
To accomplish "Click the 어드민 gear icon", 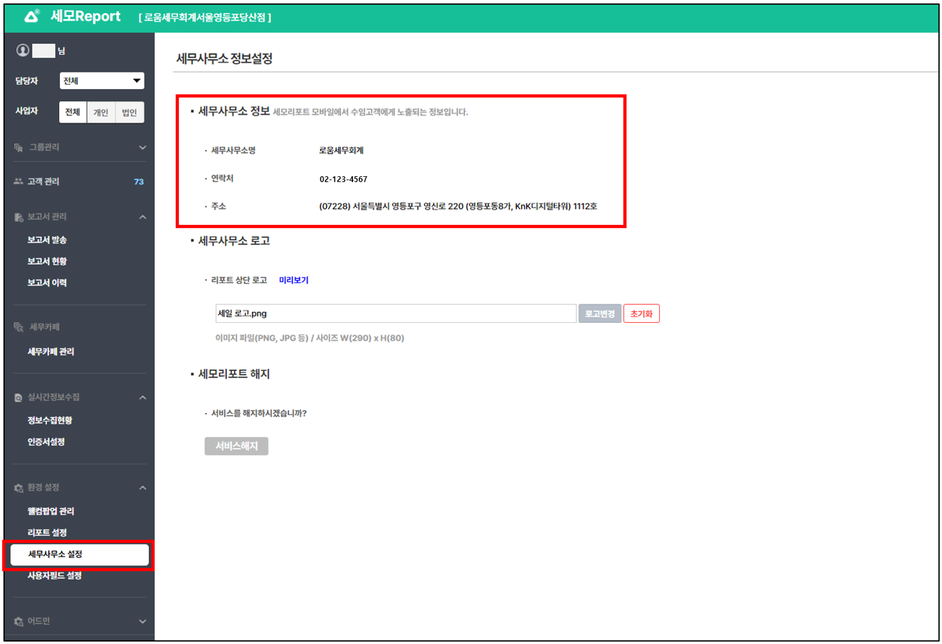I will tap(18, 621).
